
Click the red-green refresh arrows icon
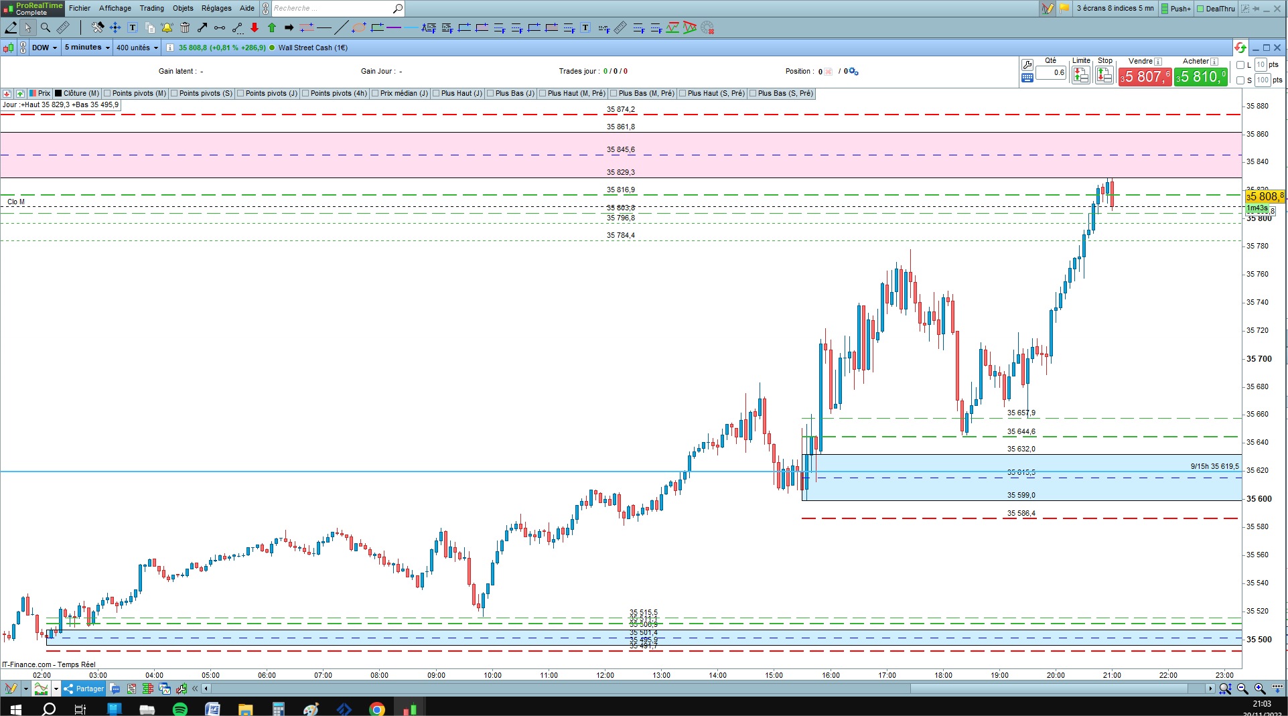click(1240, 48)
